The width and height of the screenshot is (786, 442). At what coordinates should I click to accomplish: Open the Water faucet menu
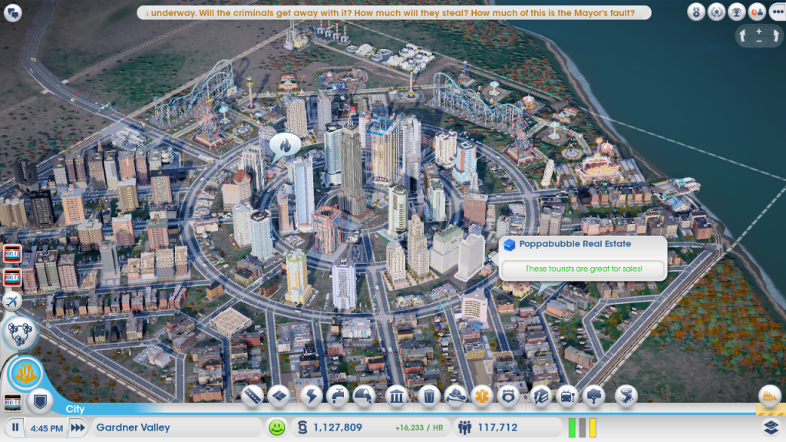click(x=338, y=397)
